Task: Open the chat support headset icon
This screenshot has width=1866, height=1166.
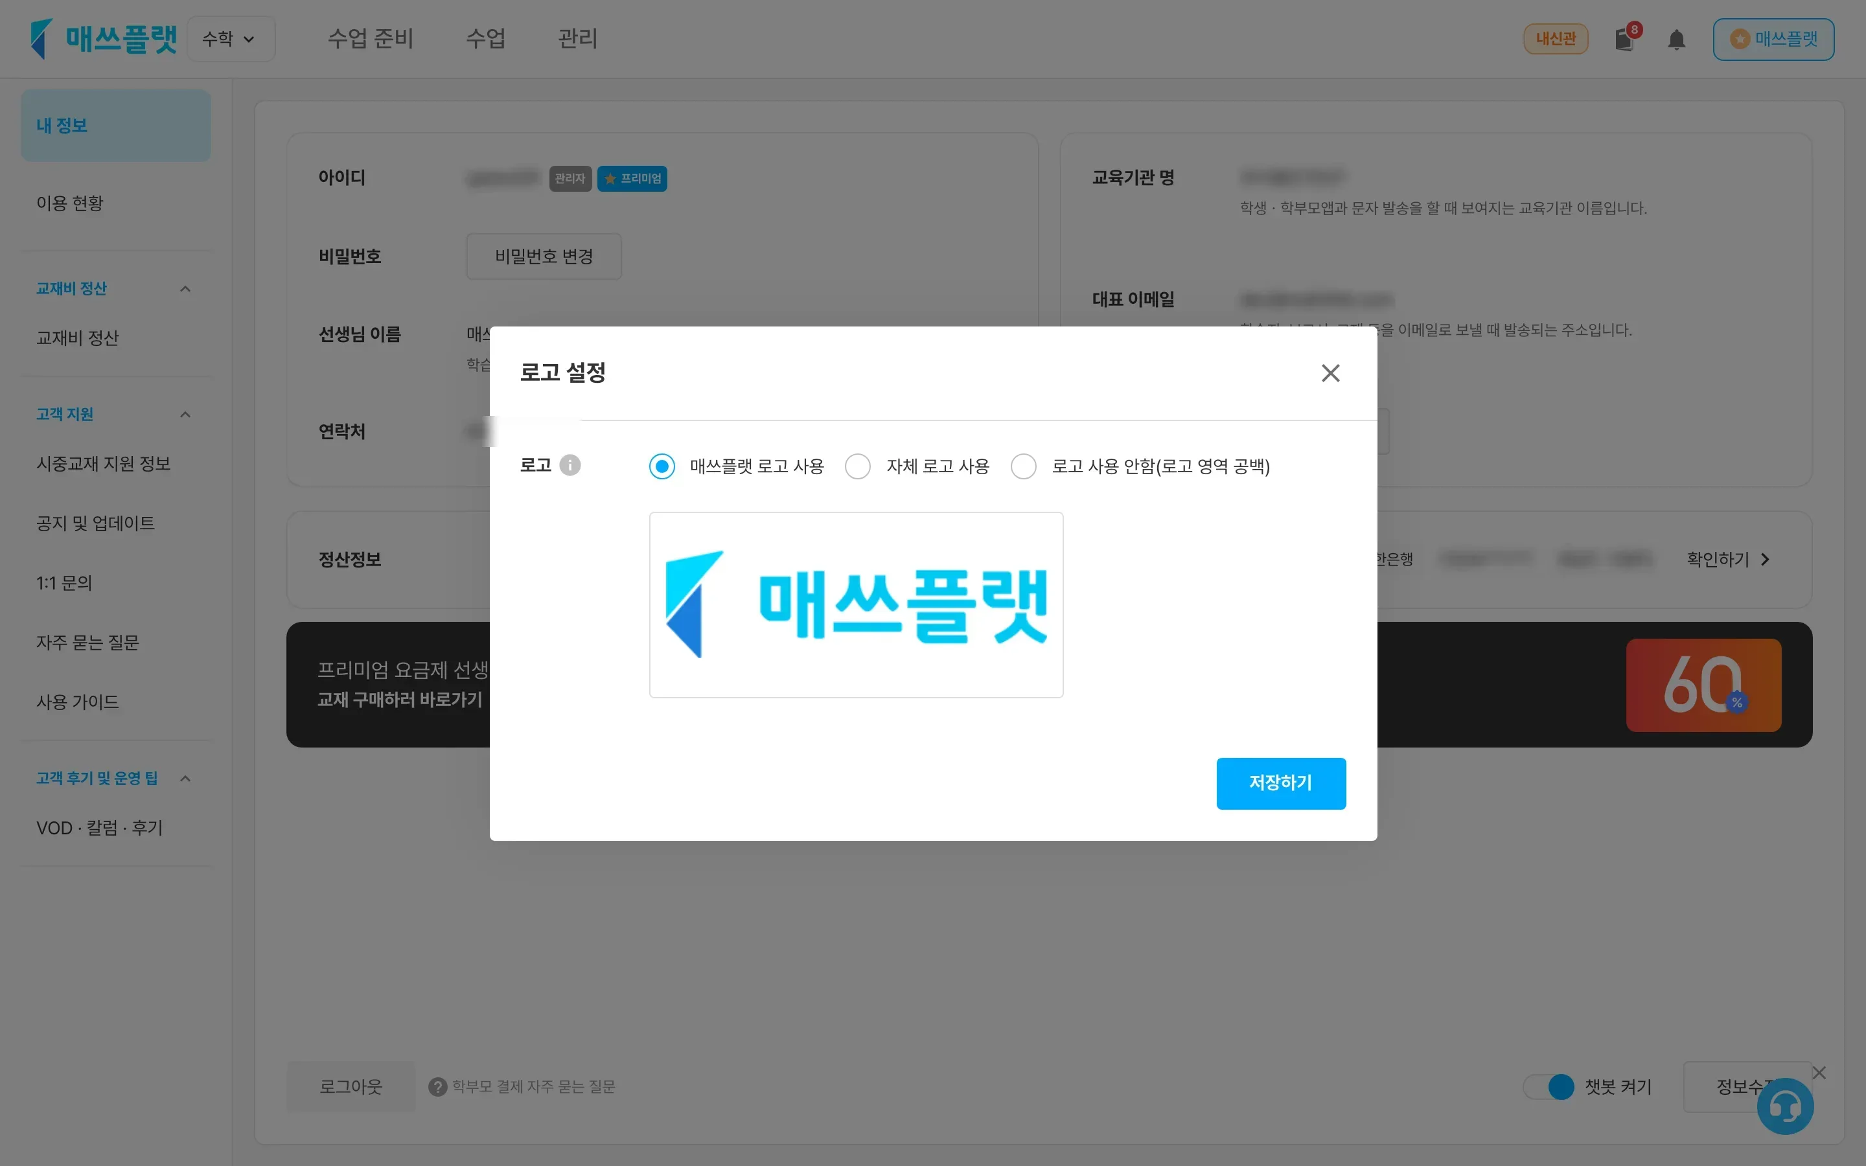Action: (x=1785, y=1106)
